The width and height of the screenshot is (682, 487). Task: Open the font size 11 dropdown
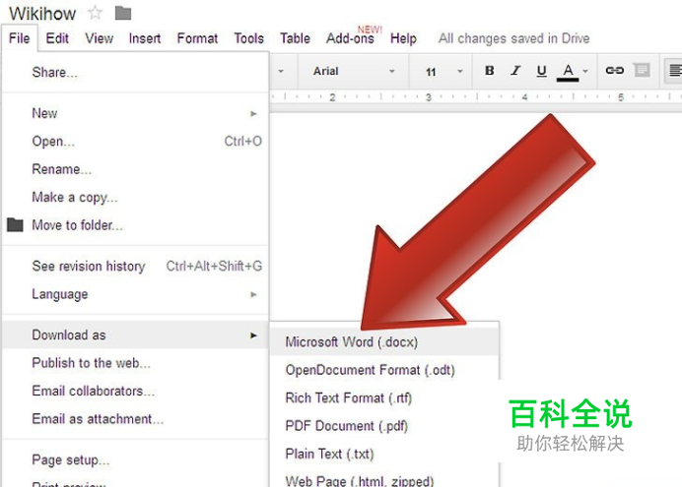(x=443, y=71)
